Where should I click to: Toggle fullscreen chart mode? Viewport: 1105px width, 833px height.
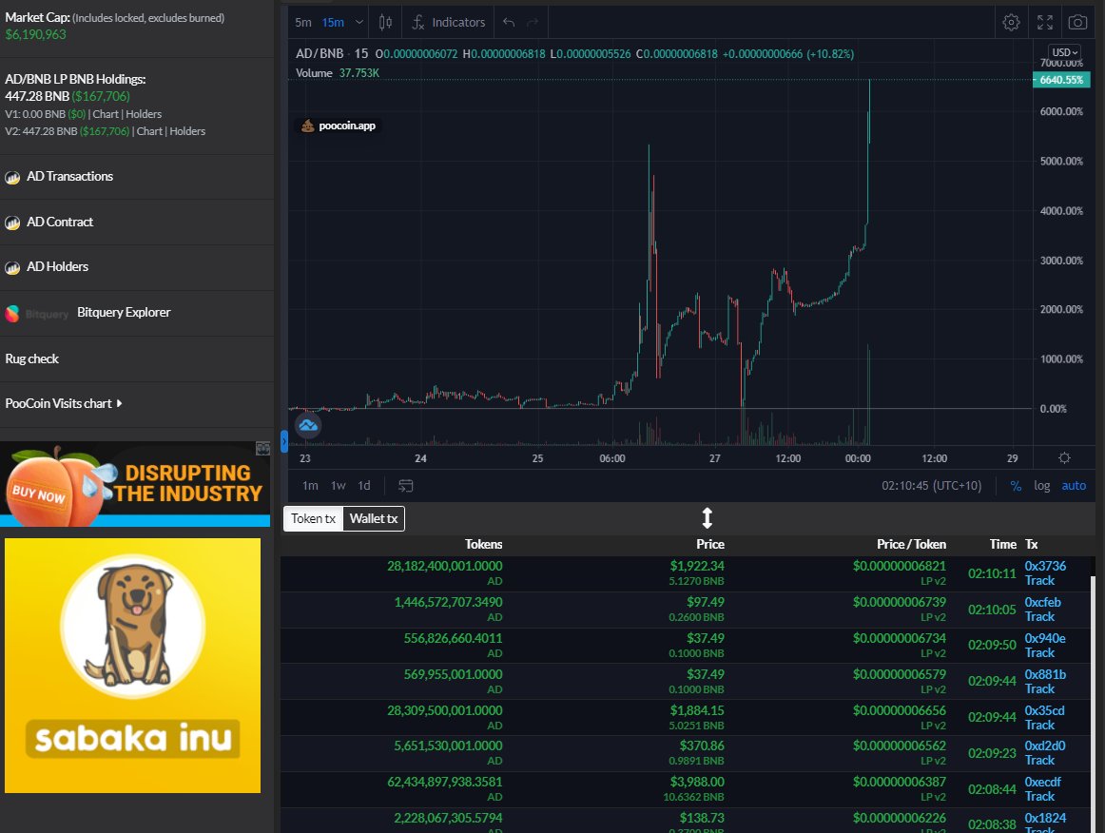pos(1044,23)
